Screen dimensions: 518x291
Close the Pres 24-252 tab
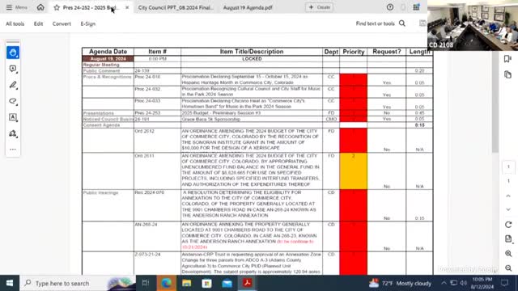127,7
